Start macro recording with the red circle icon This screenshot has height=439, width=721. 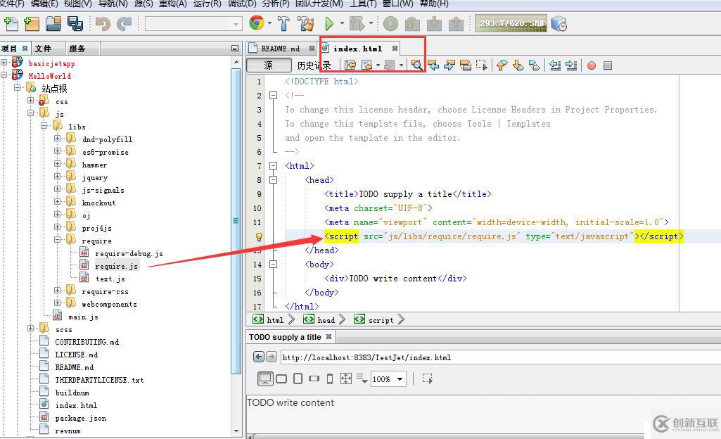[x=592, y=65]
